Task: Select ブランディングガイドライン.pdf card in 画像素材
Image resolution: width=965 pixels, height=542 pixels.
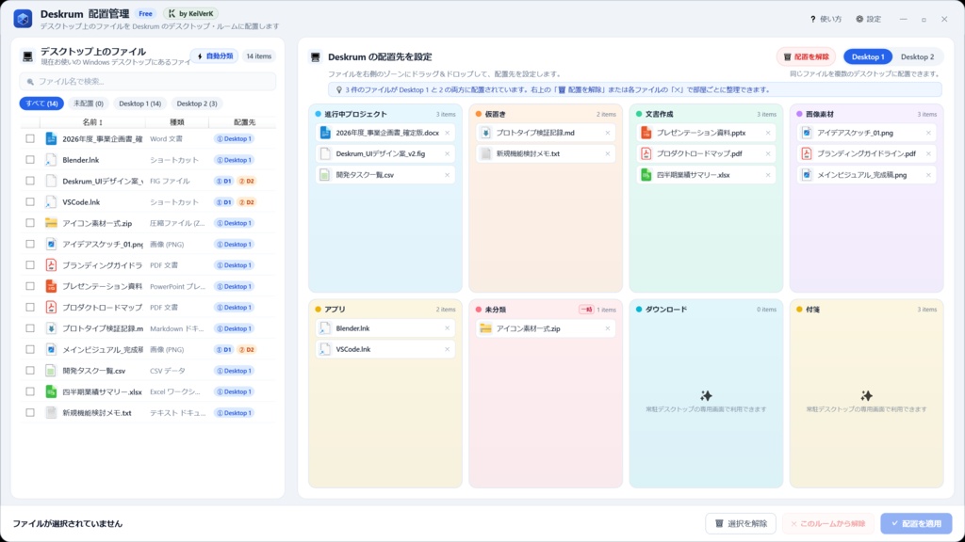Action: pos(867,153)
